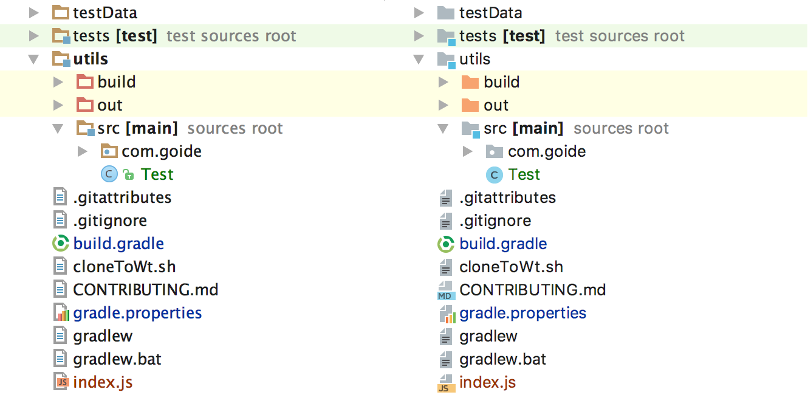Click the Gradle icon beside build.gradle

60,243
